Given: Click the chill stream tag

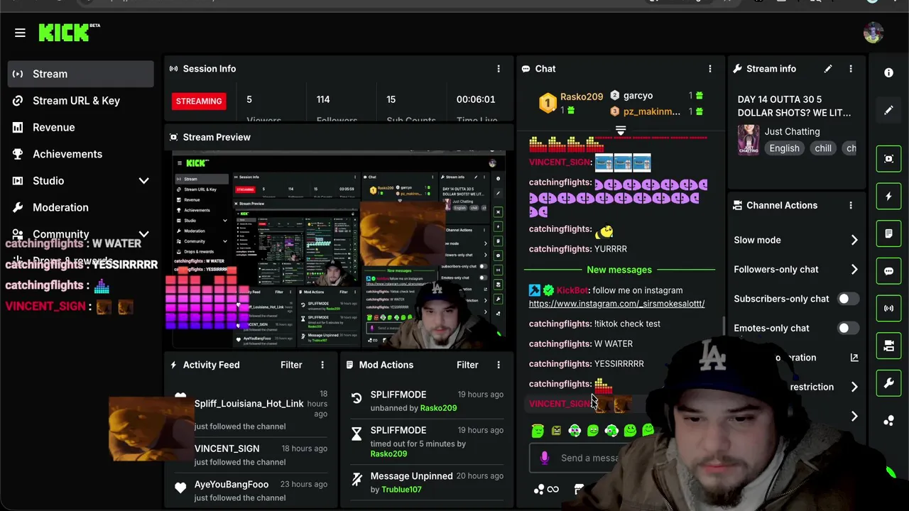Looking at the screenshot, I should [823, 148].
